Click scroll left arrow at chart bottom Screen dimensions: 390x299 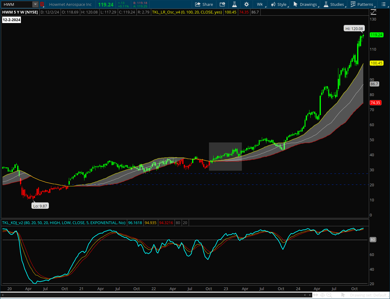click(305, 295)
